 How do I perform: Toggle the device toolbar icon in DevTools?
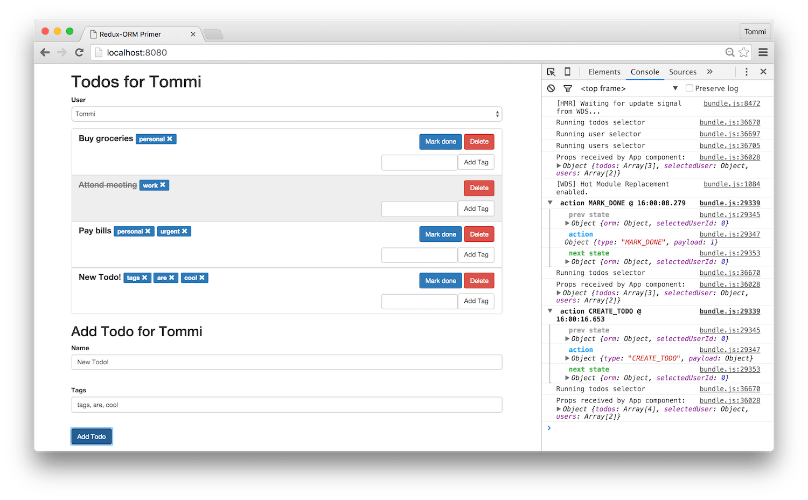(x=567, y=71)
